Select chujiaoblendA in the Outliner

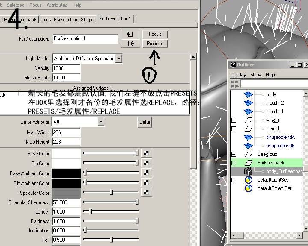point(280,137)
